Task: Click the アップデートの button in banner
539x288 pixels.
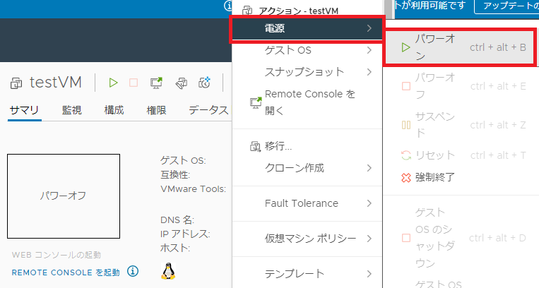Action: point(507,6)
